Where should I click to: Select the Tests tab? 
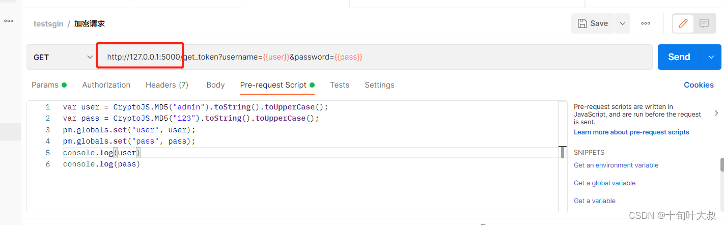[340, 85]
